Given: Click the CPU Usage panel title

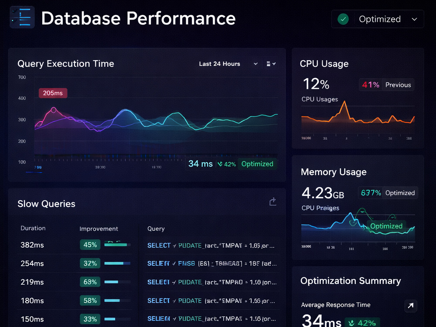Looking at the screenshot, I should click(x=324, y=64).
